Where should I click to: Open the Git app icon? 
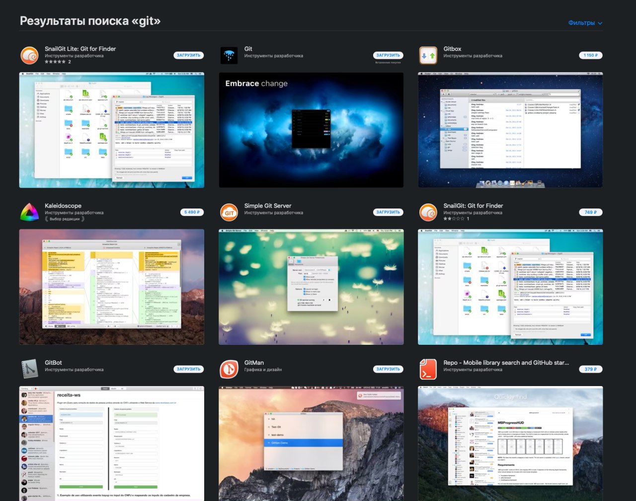tap(229, 55)
